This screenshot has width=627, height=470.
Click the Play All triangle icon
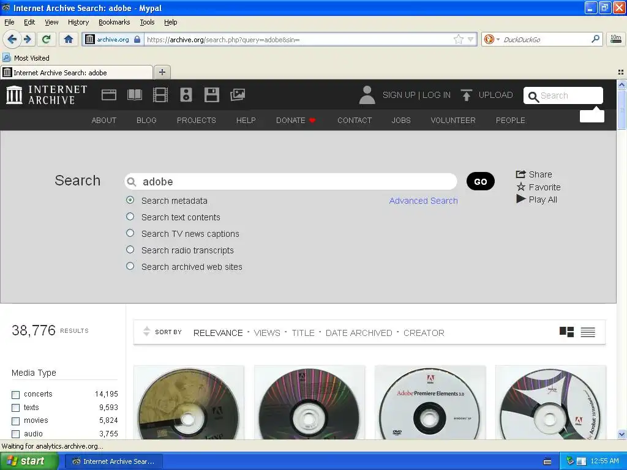(x=520, y=199)
